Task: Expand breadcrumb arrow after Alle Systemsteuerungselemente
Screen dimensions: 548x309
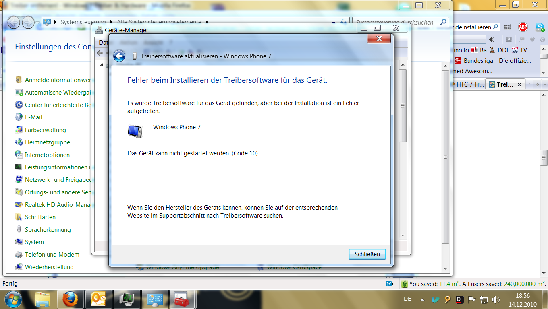Action: (207, 22)
